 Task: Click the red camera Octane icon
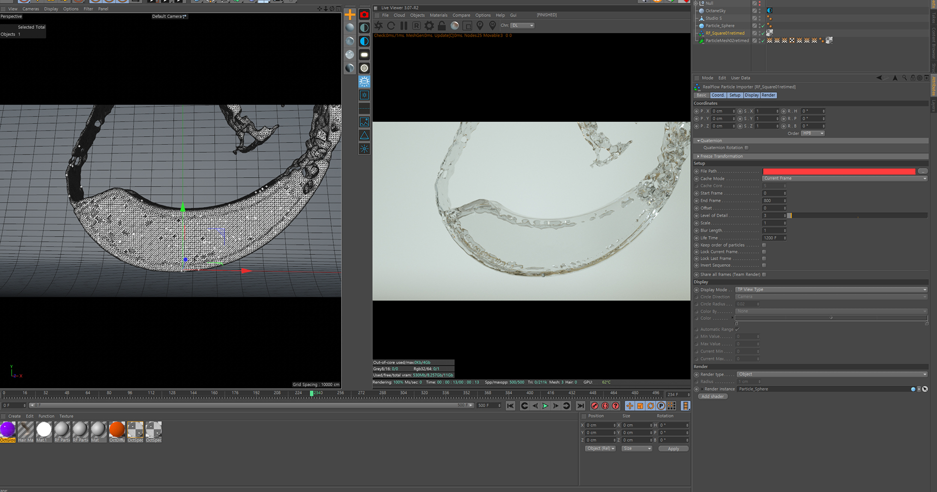coord(364,15)
